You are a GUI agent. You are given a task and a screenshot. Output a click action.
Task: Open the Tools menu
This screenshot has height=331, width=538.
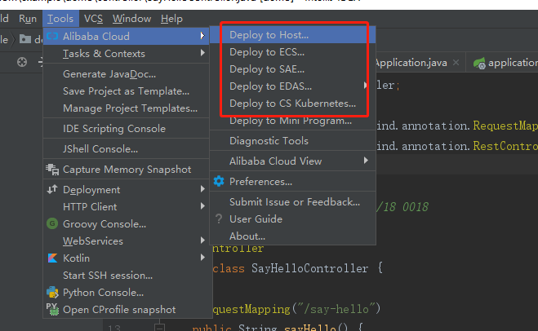(60, 19)
